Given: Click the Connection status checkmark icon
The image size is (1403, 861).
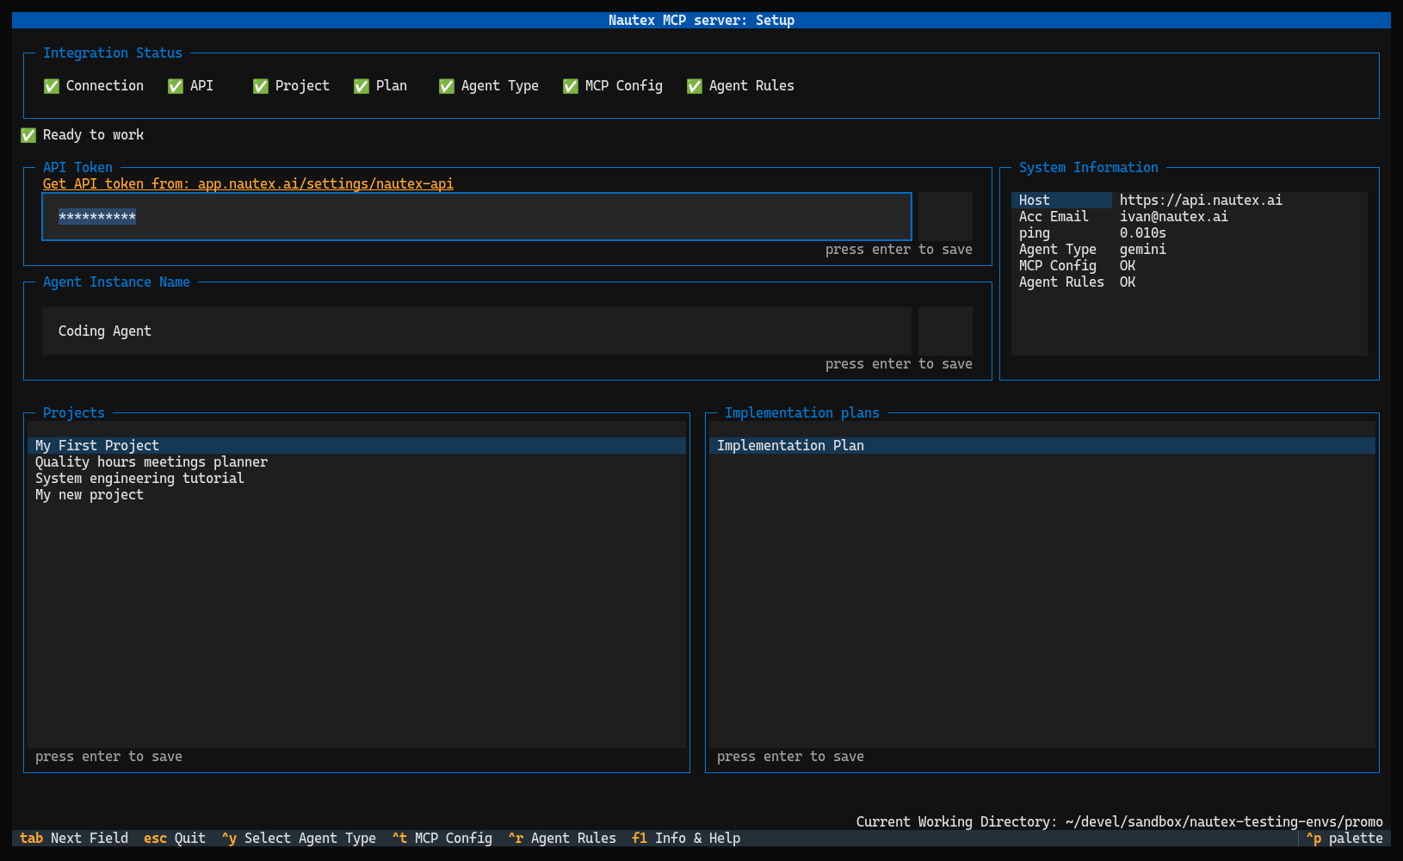Looking at the screenshot, I should click(x=52, y=85).
